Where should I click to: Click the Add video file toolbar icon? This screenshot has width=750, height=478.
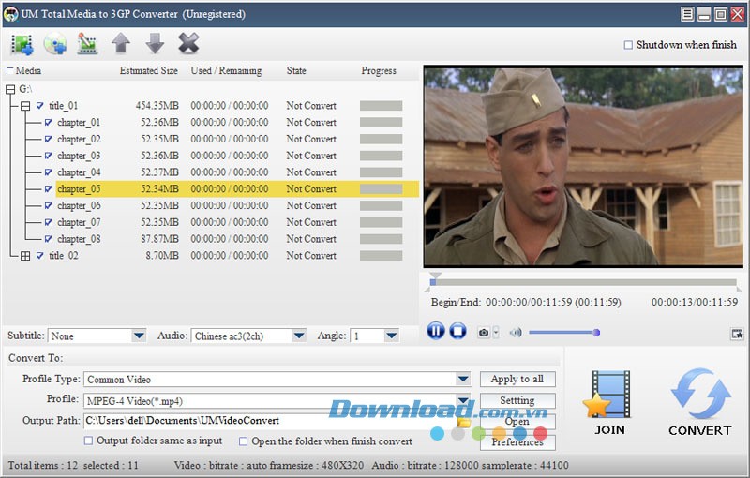(x=22, y=44)
